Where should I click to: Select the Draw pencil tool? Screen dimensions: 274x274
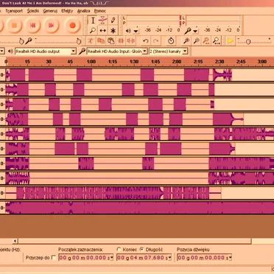point(113,21)
